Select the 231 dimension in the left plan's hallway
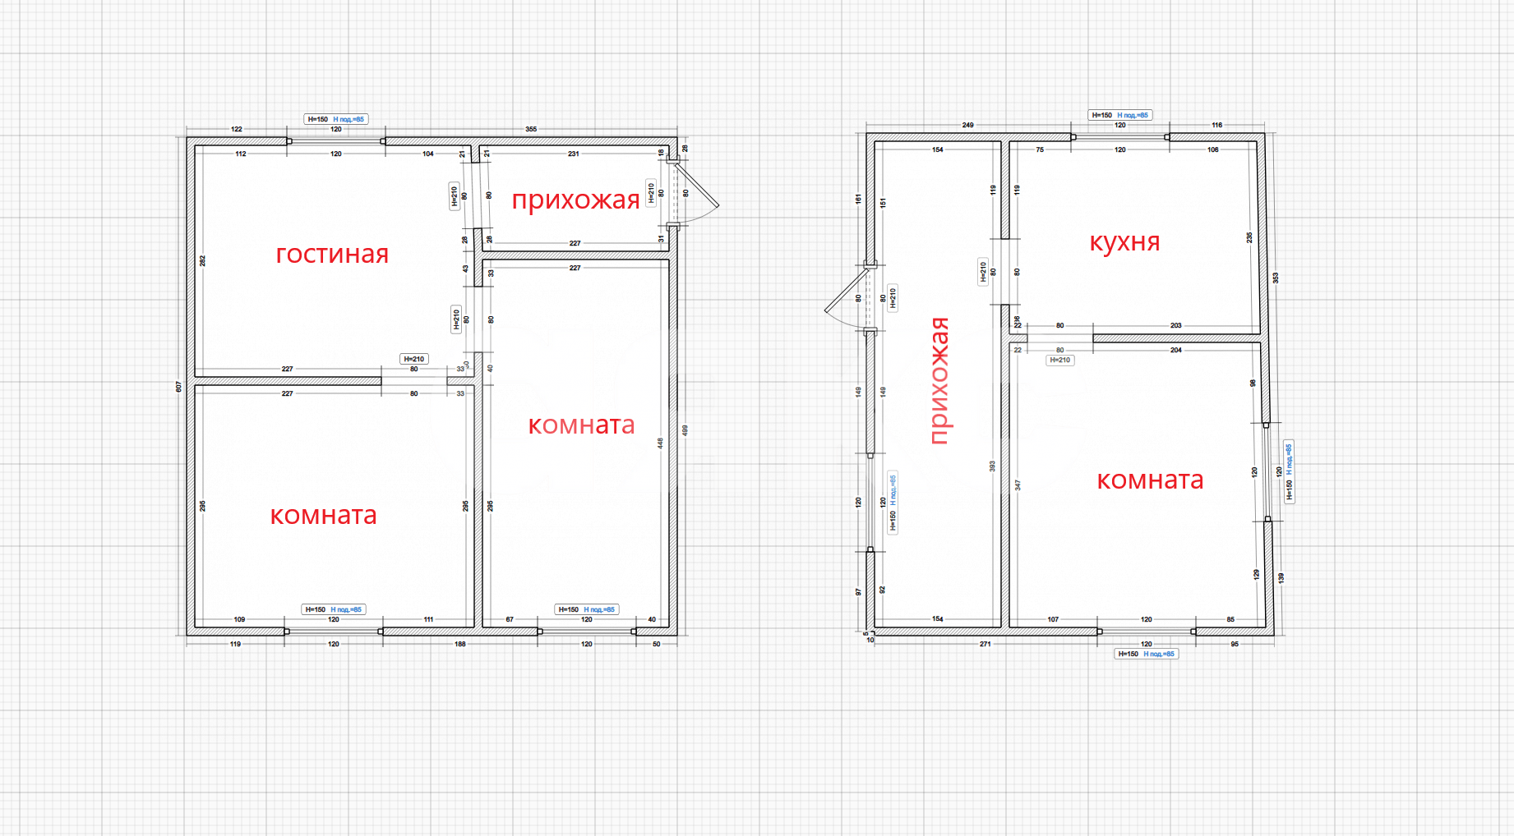The height and width of the screenshot is (836, 1514). pyautogui.click(x=573, y=154)
